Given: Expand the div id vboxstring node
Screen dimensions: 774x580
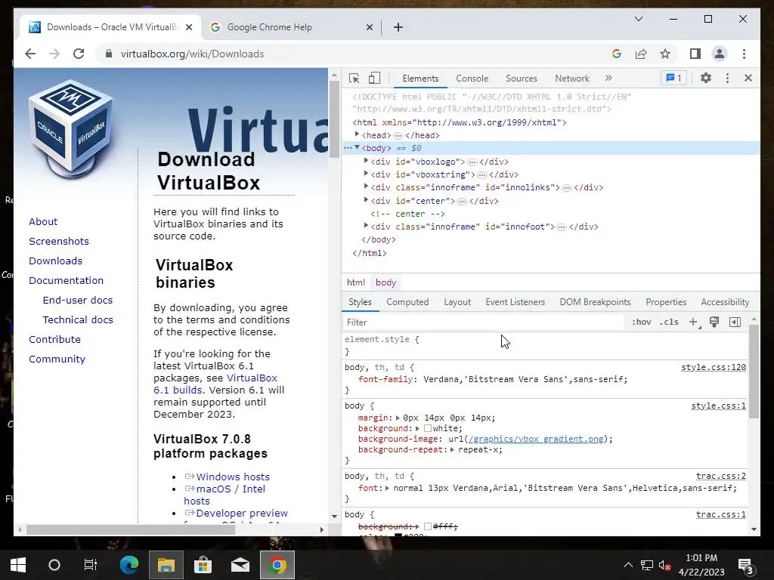Looking at the screenshot, I should (x=366, y=174).
